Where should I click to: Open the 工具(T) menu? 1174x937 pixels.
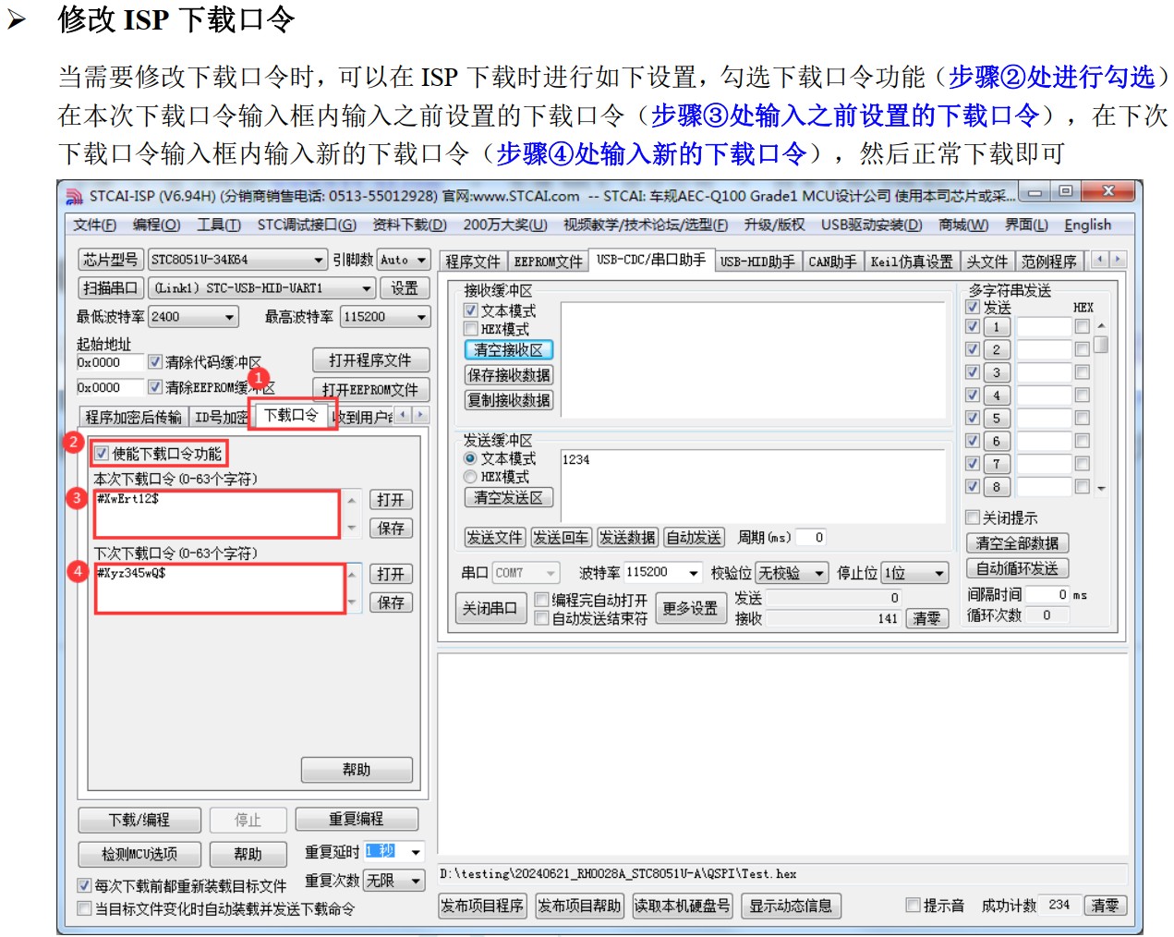218,225
